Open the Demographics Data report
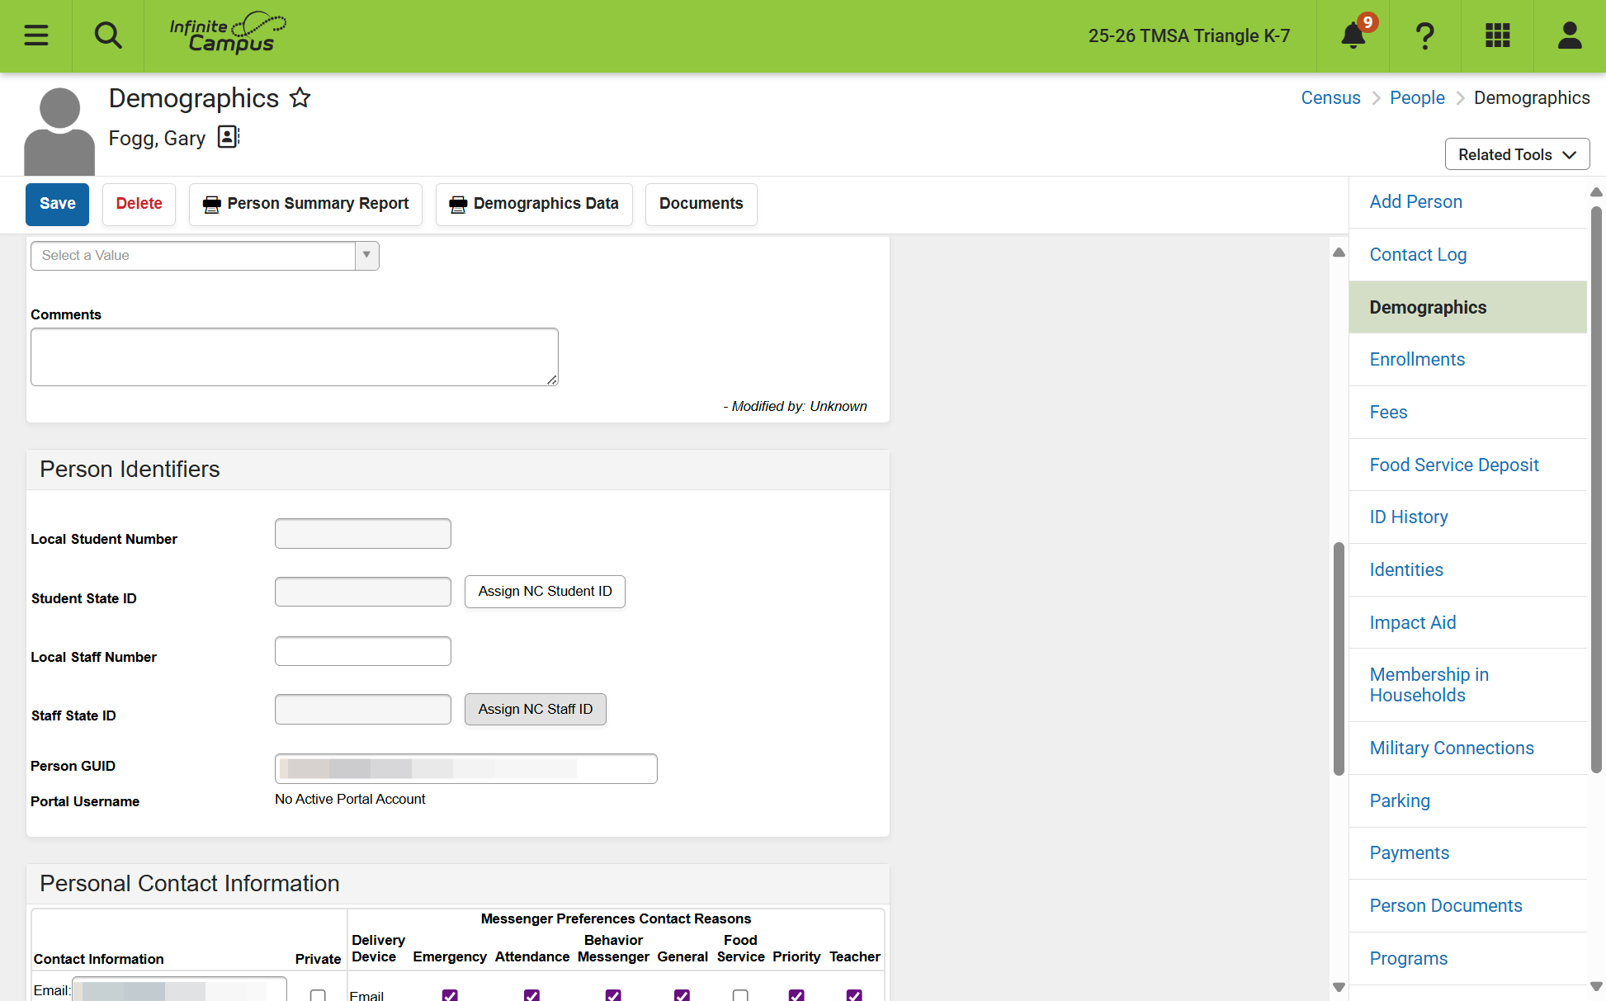This screenshot has height=1001, width=1606. point(534,204)
